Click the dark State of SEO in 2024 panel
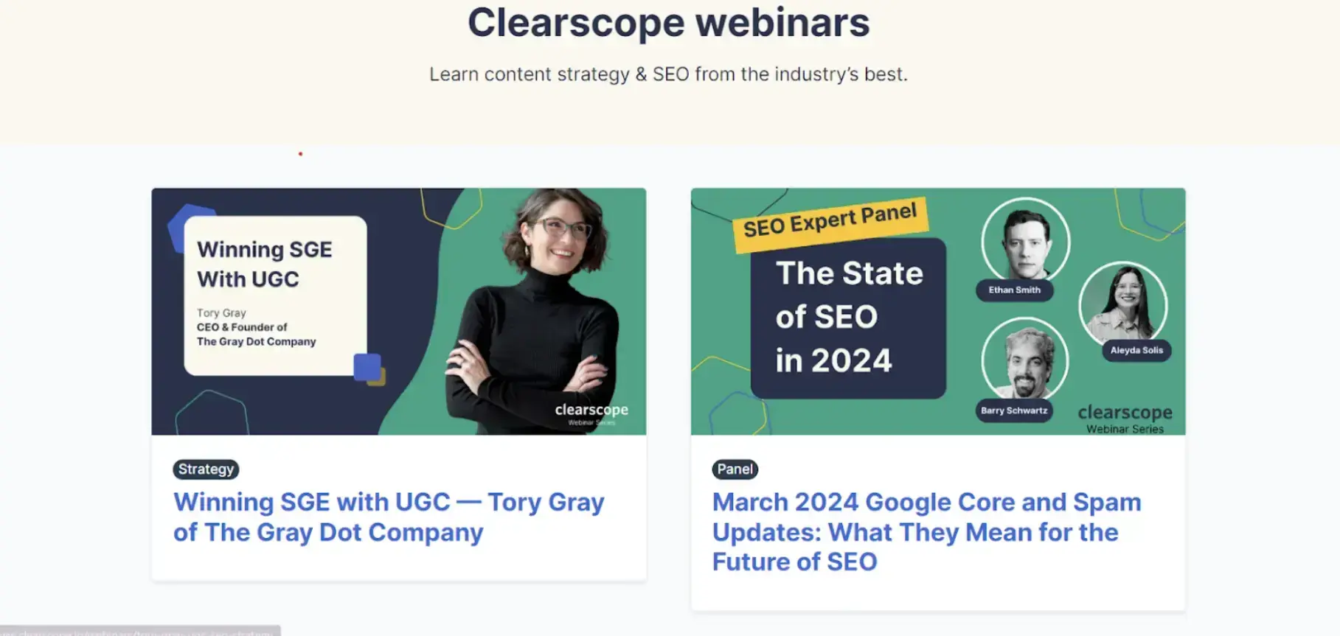 (x=848, y=317)
